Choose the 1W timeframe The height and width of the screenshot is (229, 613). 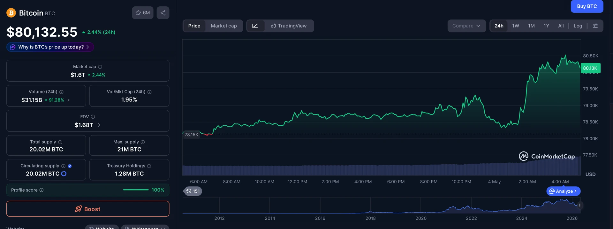pos(516,26)
